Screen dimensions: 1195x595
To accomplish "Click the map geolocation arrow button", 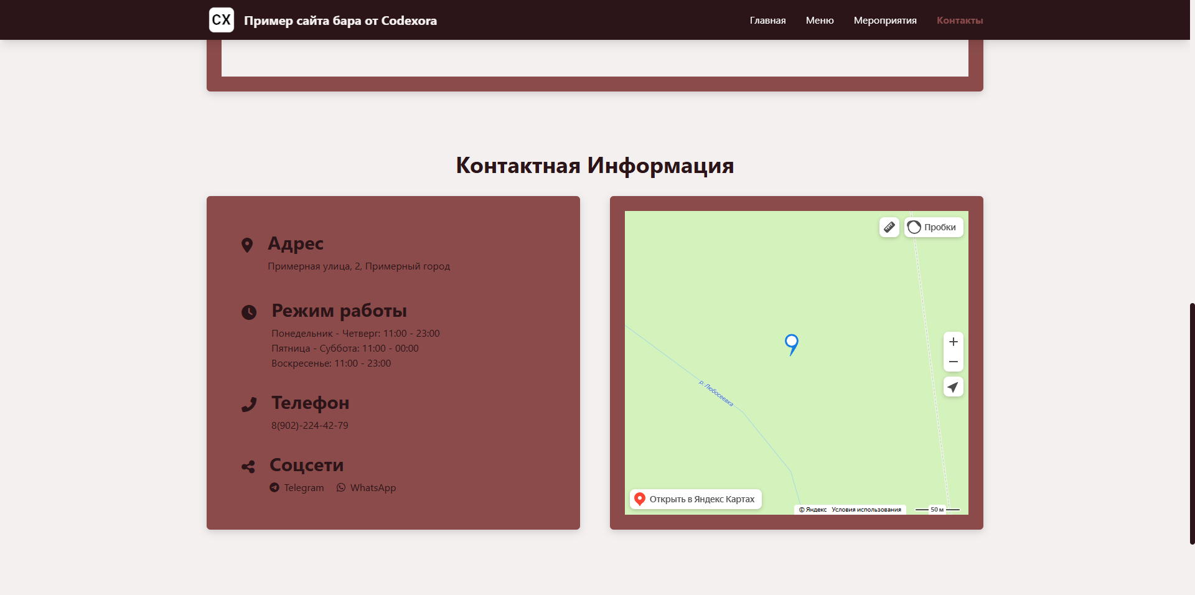I will [954, 387].
